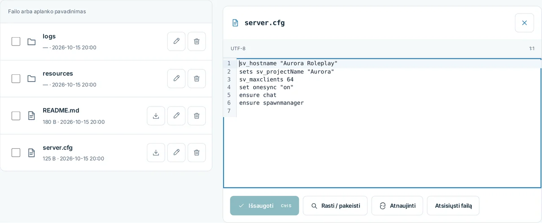Click the UTF-8 encoding label

point(238,49)
